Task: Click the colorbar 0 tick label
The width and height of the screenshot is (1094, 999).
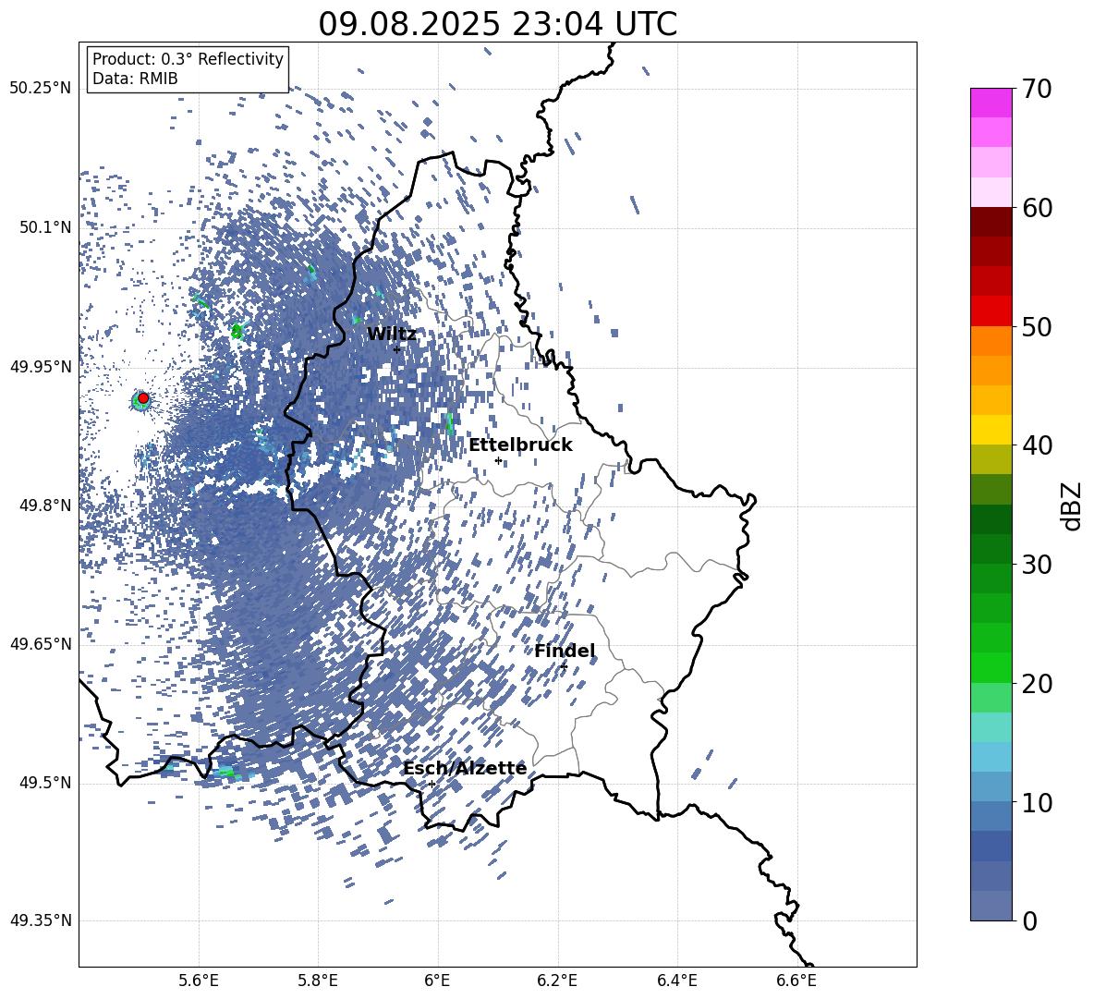Action: [1029, 920]
